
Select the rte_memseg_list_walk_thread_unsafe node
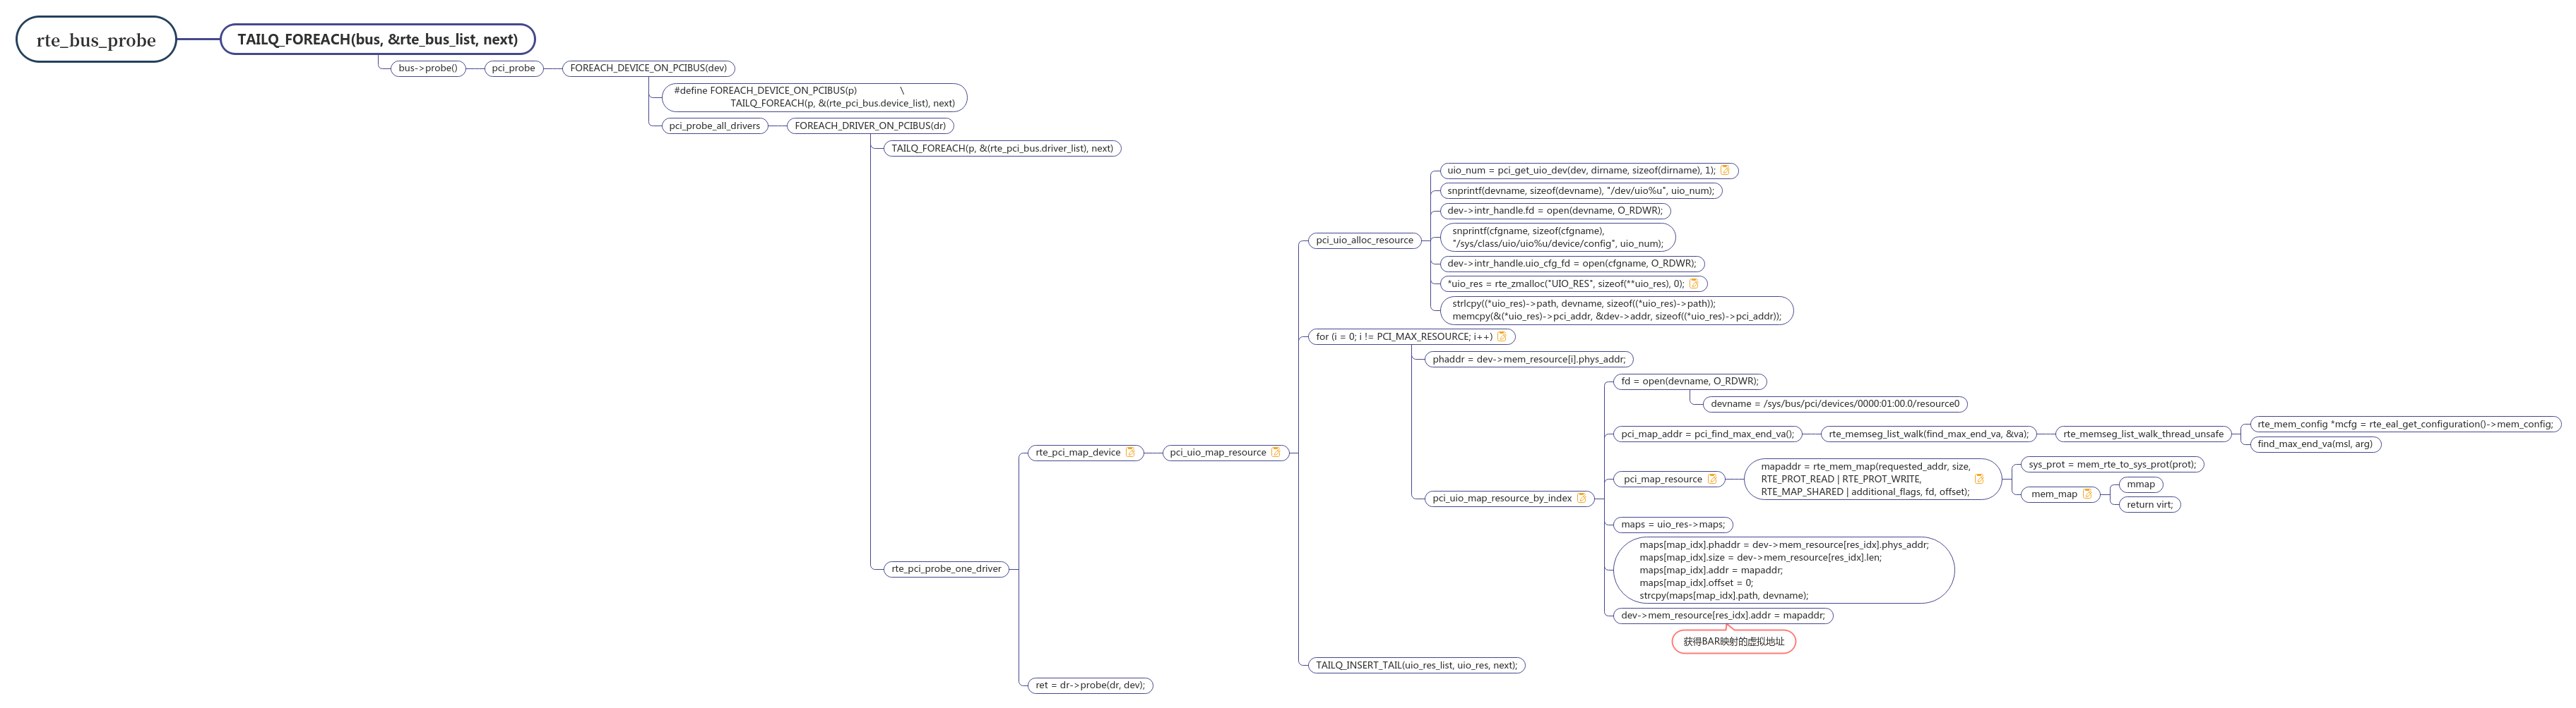click(2143, 434)
